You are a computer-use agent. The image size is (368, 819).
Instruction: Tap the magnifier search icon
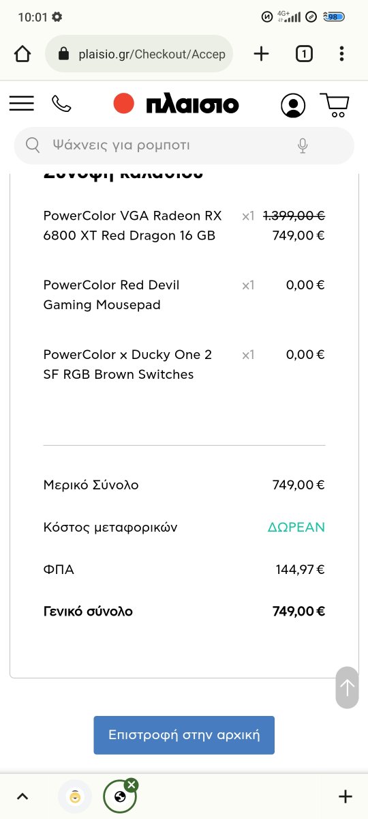coord(32,145)
